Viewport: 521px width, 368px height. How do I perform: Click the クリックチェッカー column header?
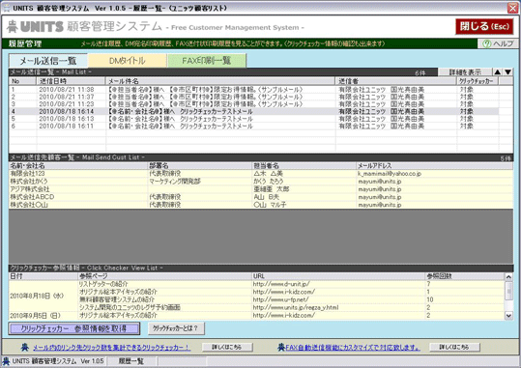[x=478, y=81]
